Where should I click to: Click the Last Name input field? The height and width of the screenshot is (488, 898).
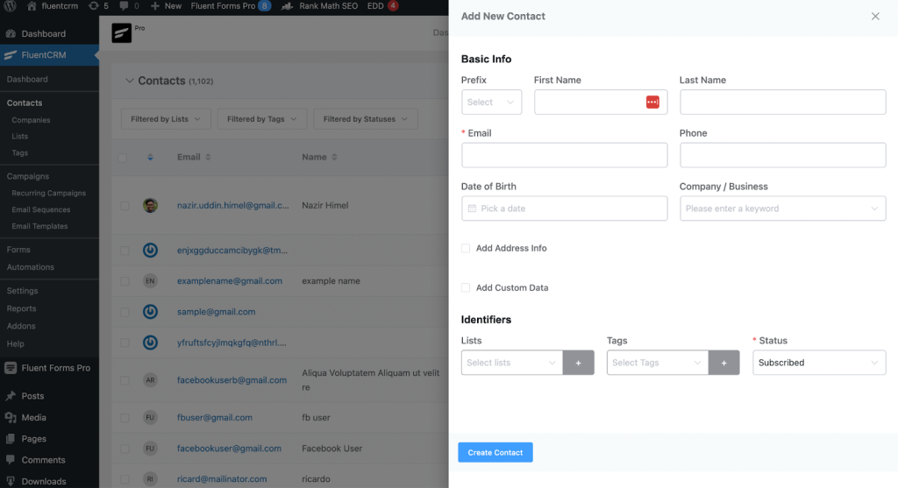pyautogui.click(x=782, y=102)
